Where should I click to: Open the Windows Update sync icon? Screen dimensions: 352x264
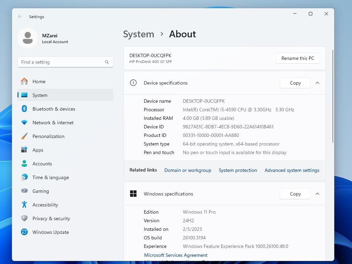pyautogui.click(x=24, y=232)
